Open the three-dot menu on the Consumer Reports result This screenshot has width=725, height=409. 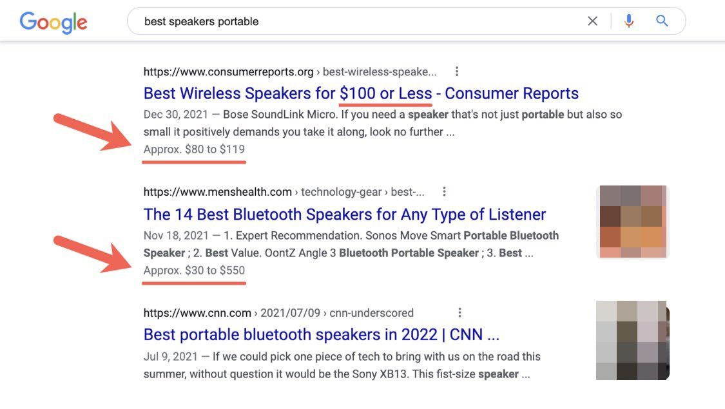pos(457,71)
